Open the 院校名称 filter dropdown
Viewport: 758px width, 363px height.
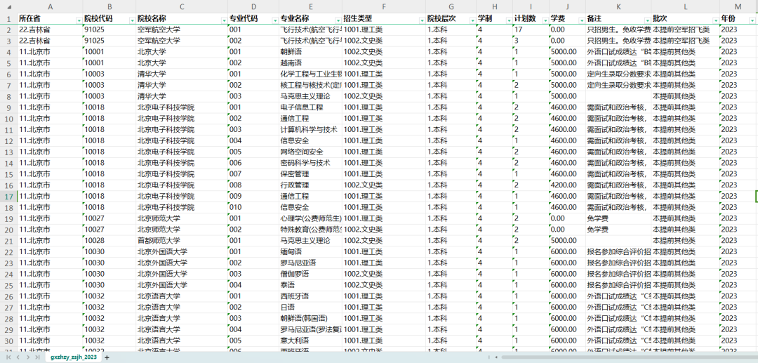click(223, 20)
